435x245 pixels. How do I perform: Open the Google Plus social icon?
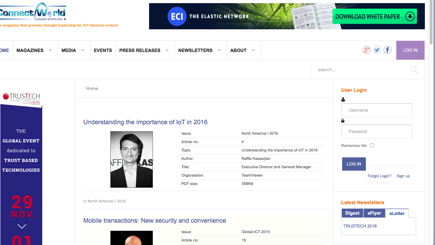pos(366,50)
